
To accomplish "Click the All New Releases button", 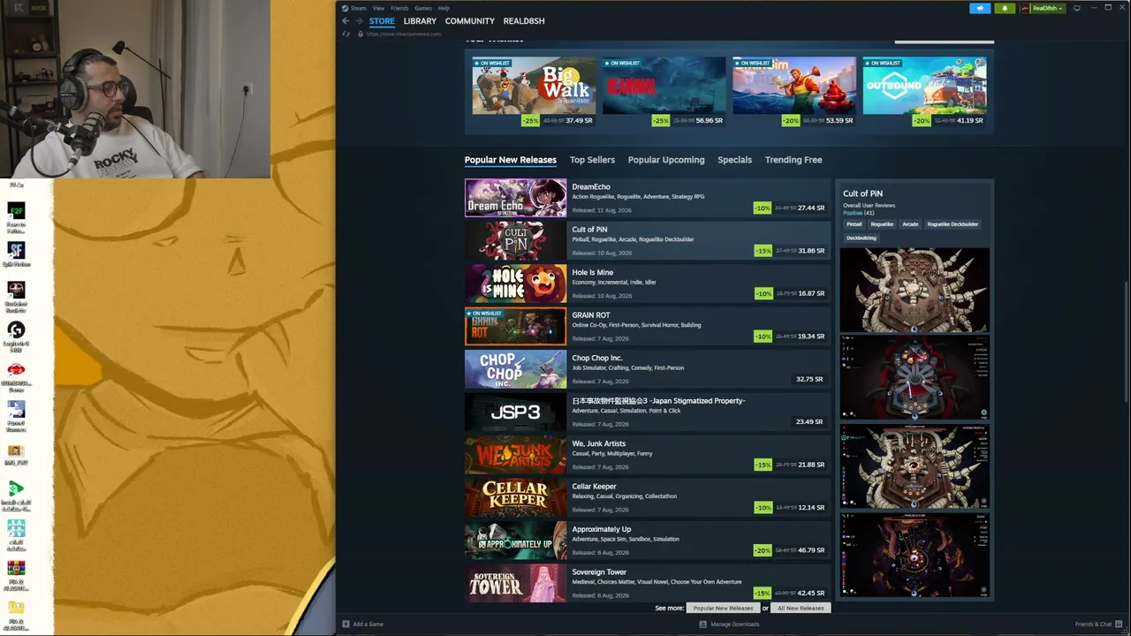I will [x=801, y=609].
